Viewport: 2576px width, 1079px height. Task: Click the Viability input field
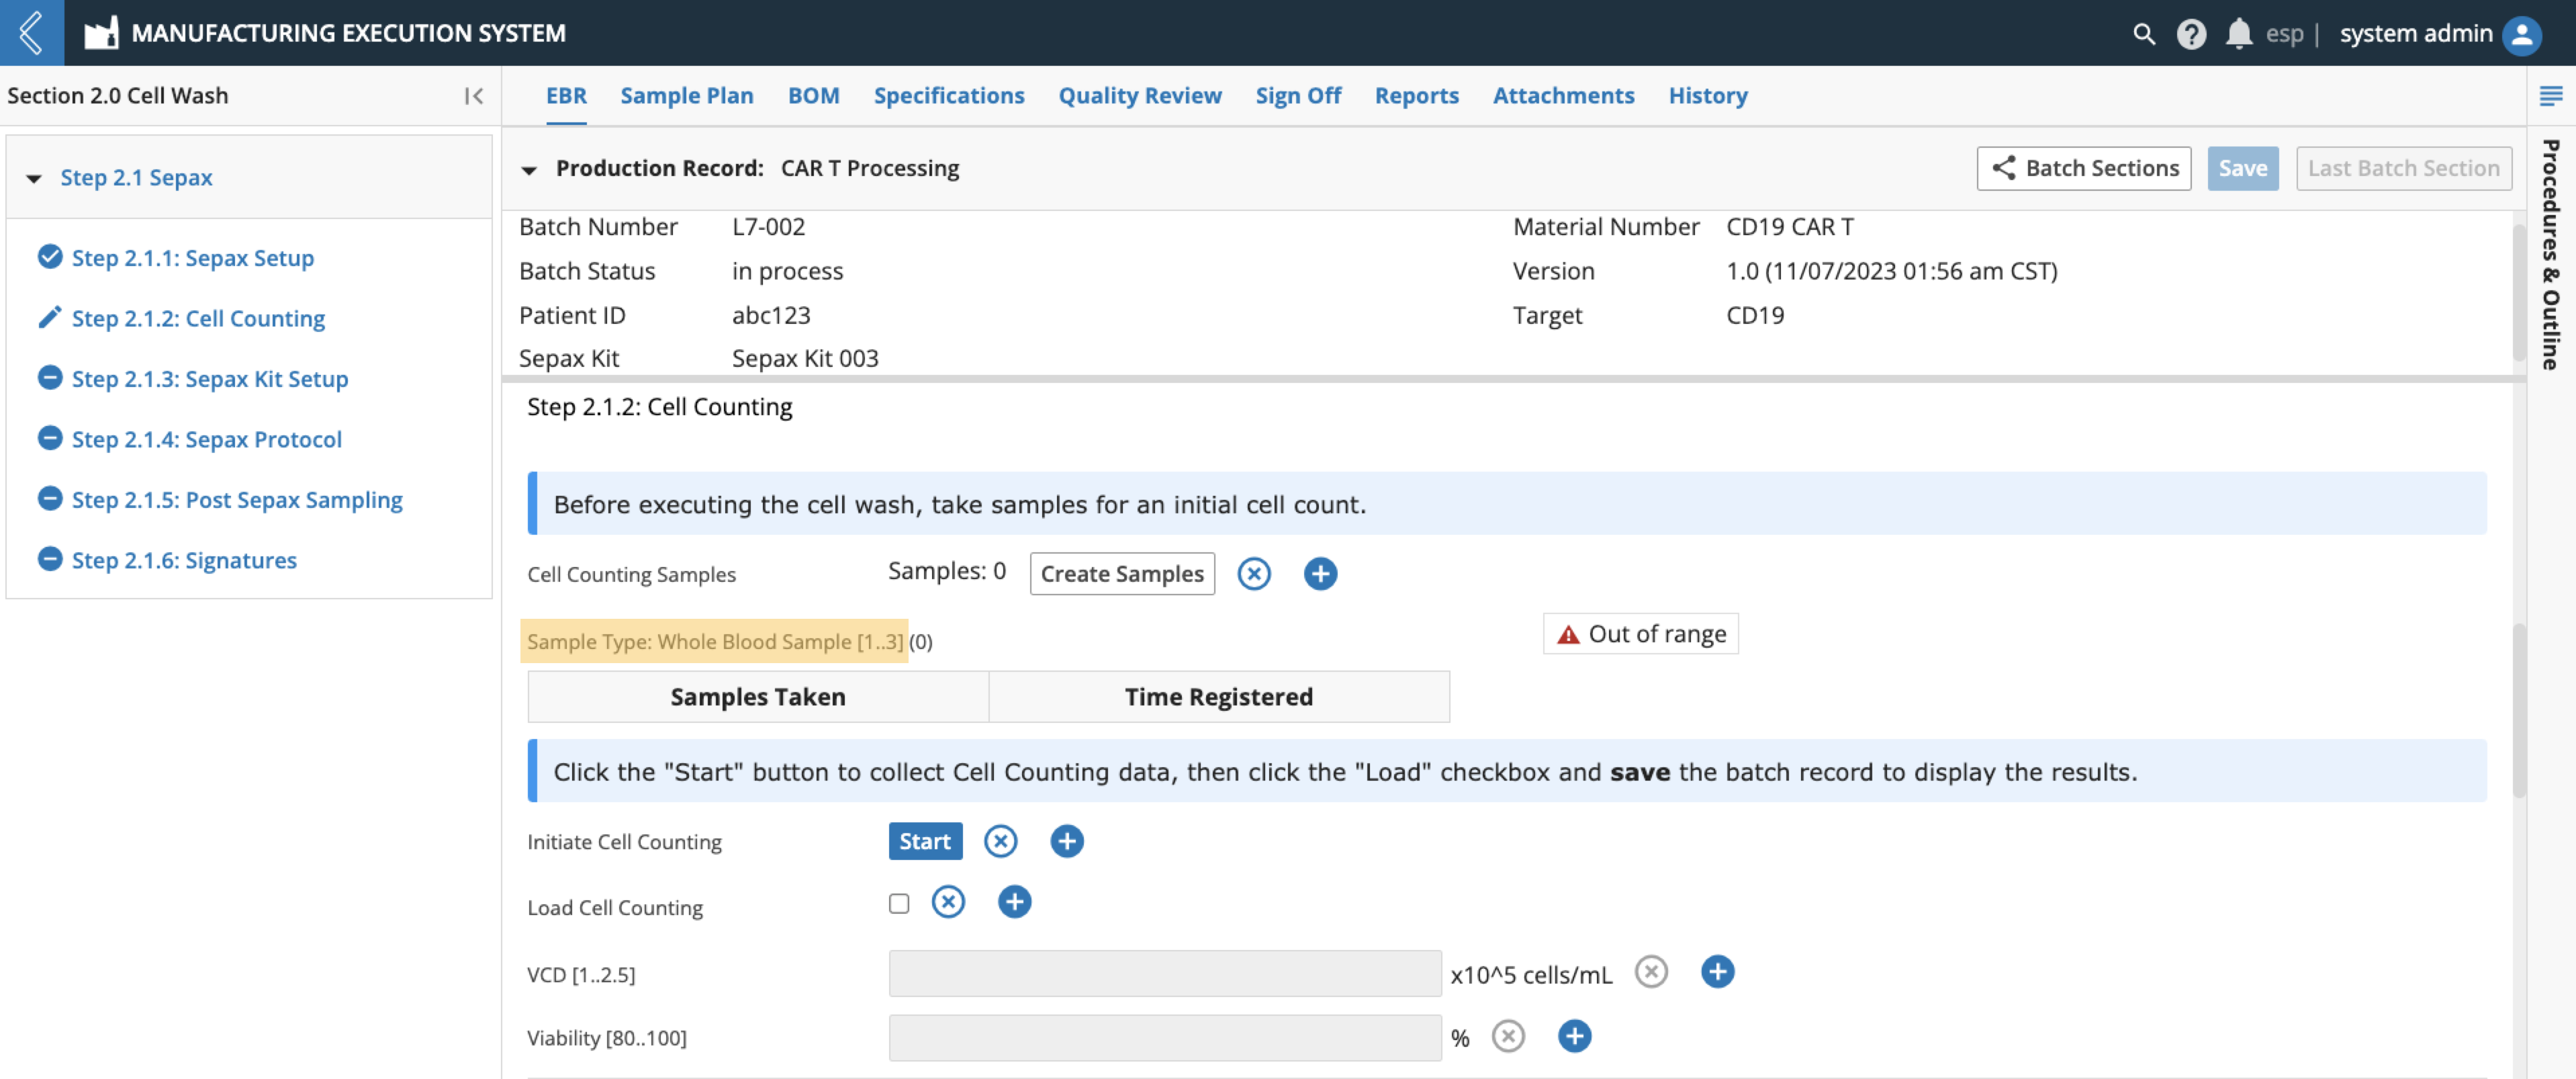1165,1038
